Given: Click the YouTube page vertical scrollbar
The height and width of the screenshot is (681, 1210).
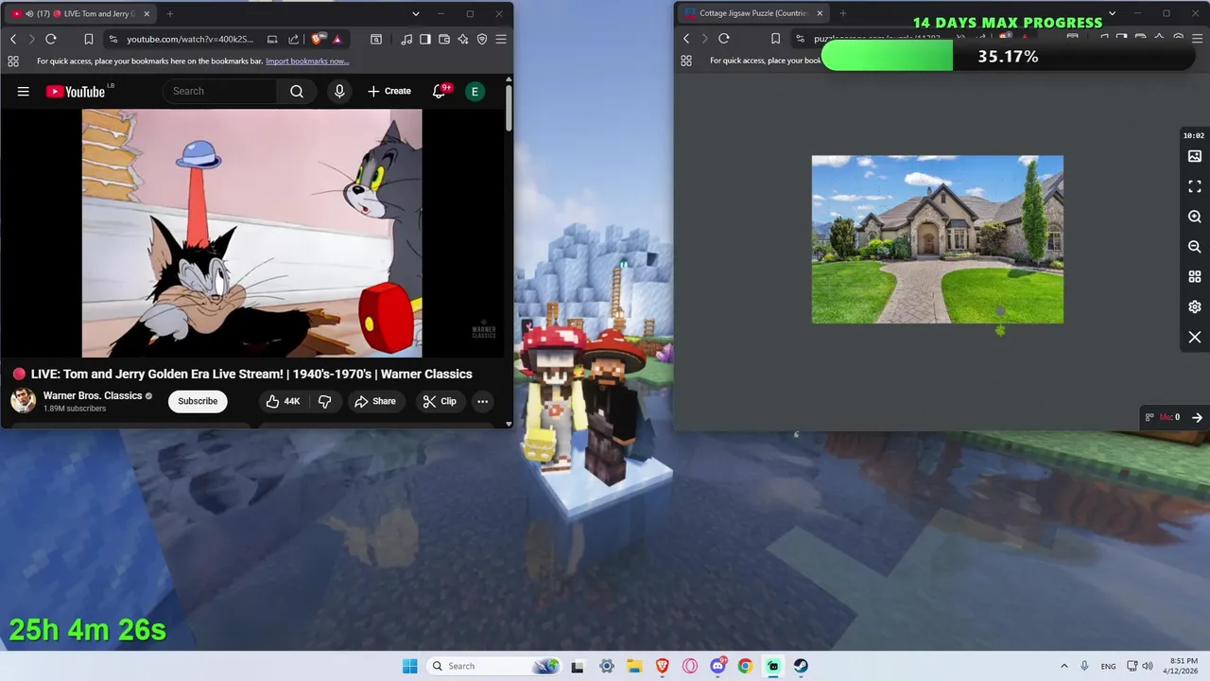Looking at the screenshot, I should click(509, 110).
